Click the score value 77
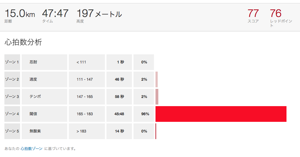300x157 pixels. [x=253, y=14]
